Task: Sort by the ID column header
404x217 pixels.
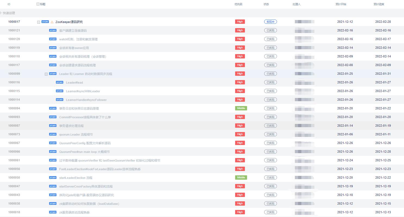Action: [x=9, y=4]
